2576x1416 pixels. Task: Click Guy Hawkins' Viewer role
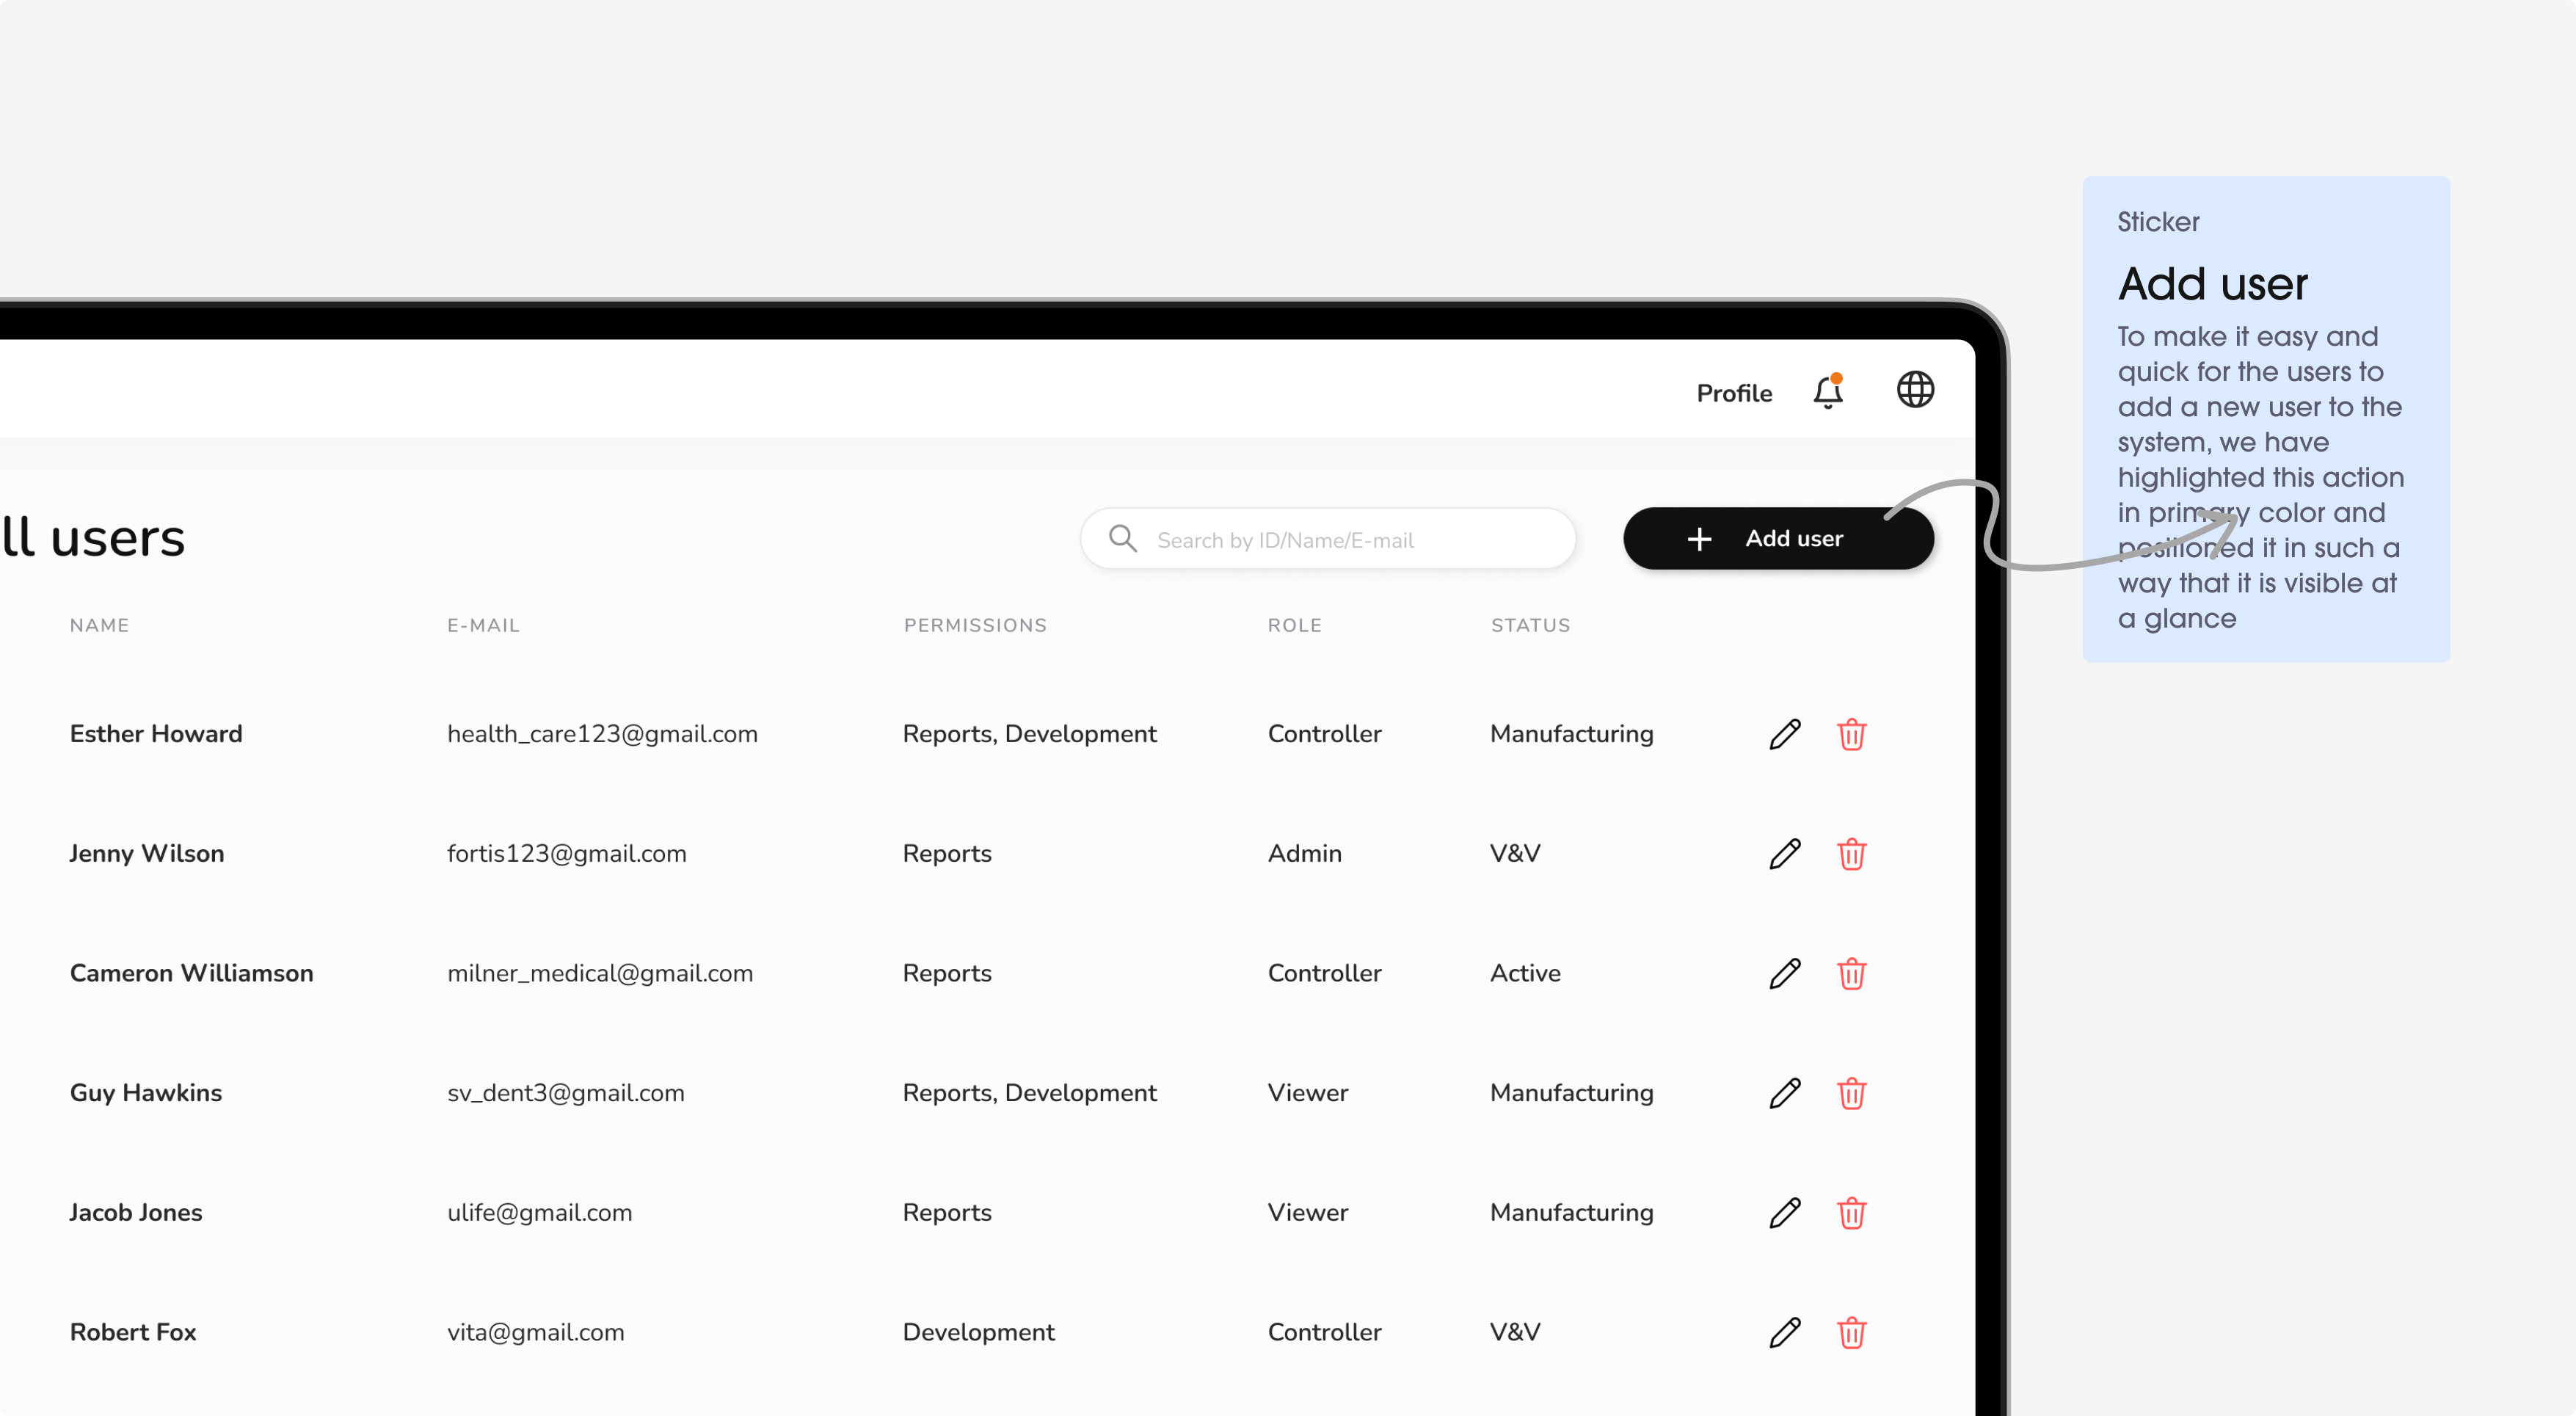(x=1307, y=1093)
